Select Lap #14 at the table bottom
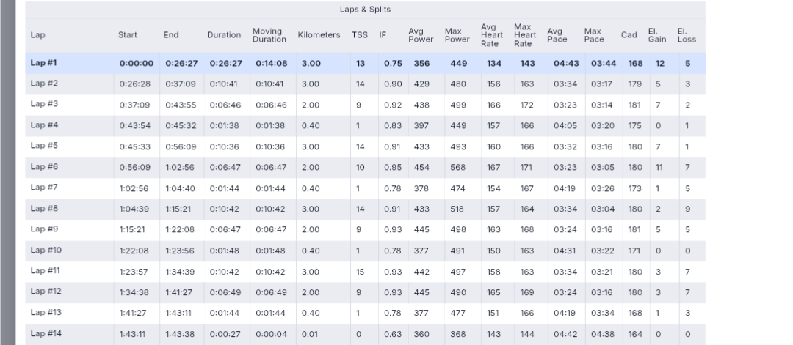Image resolution: width=793 pixels, height=345 pixels. tap(46, 334)
